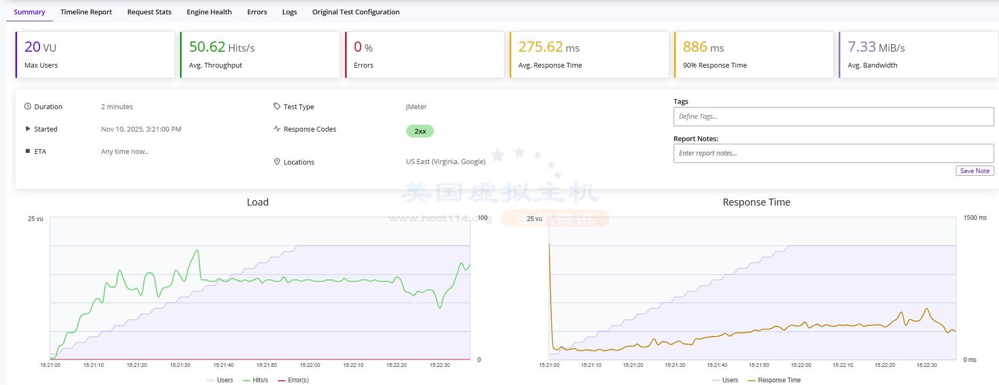Viewport: 999px width, 385px height.
Task: Toggle Error(s) series in Load legend
Action: (x=293, y=380)
